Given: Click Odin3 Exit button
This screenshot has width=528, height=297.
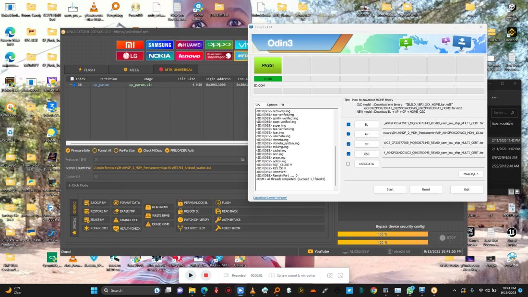Looking at the screenshot, I should pos(467,189).
